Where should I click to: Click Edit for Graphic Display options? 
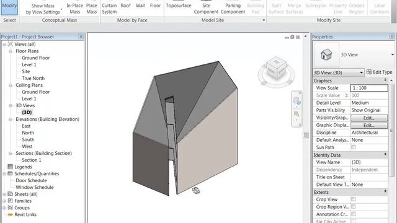click(369, 125)
